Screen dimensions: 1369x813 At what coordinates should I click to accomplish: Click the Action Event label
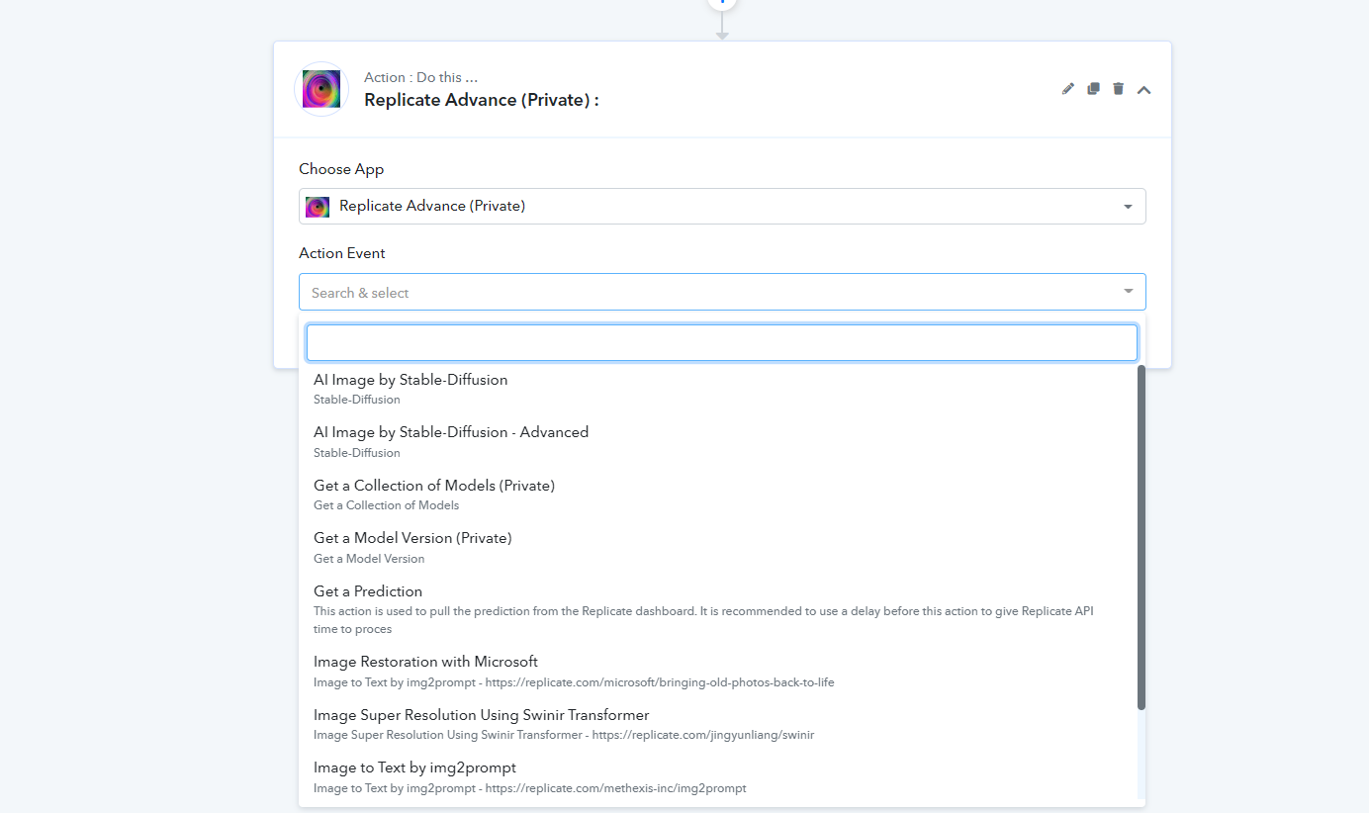click(x=342, y=253)
